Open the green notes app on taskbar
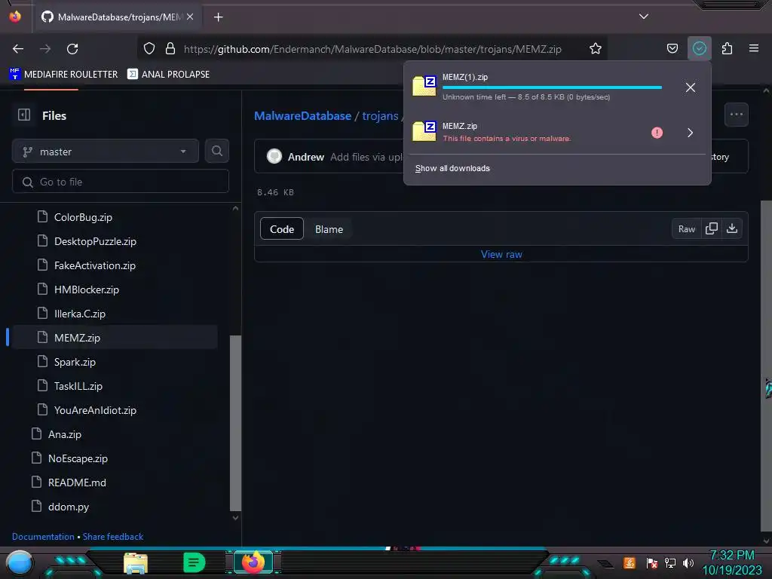 (x=194, y=562)
